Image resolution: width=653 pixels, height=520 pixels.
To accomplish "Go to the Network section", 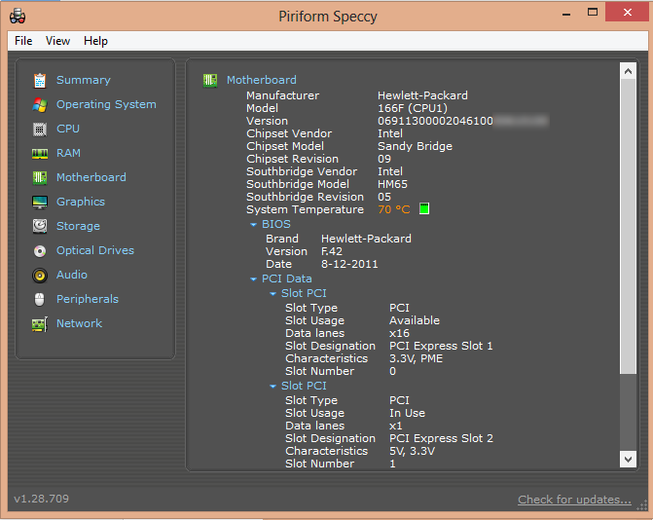I will [79, 323].
